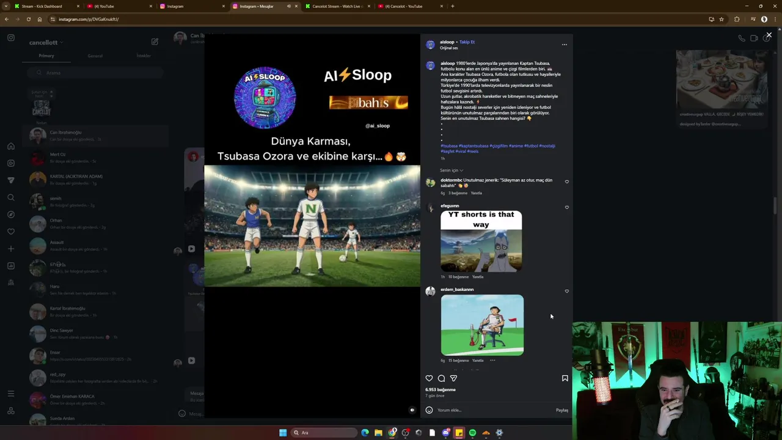Save the post with the bookmark icon

[565, 378]
